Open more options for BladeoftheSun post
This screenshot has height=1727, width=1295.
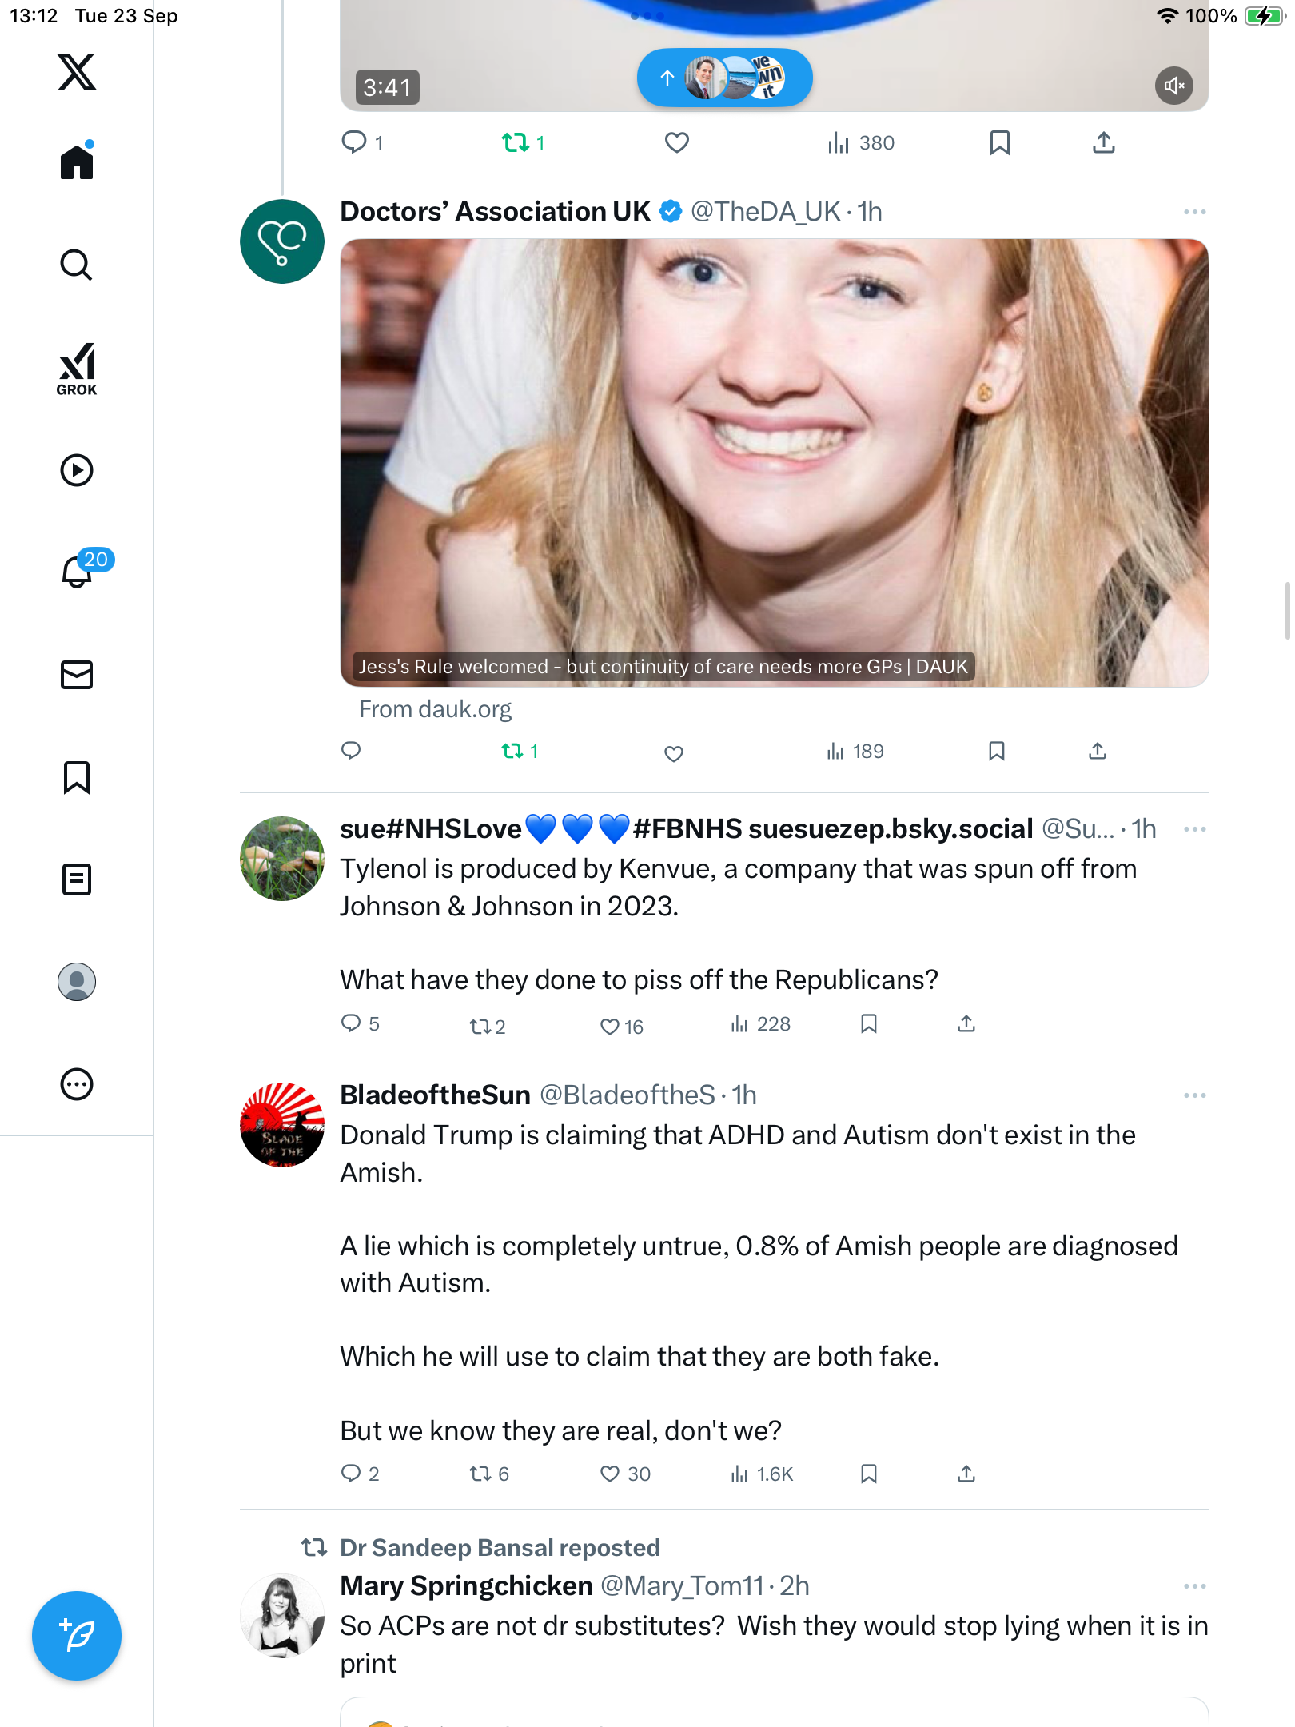click(x=1194, y=1095)
